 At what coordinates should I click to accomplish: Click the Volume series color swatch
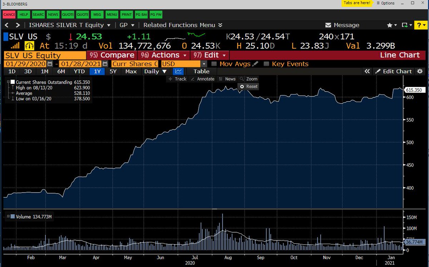[13, 217]
